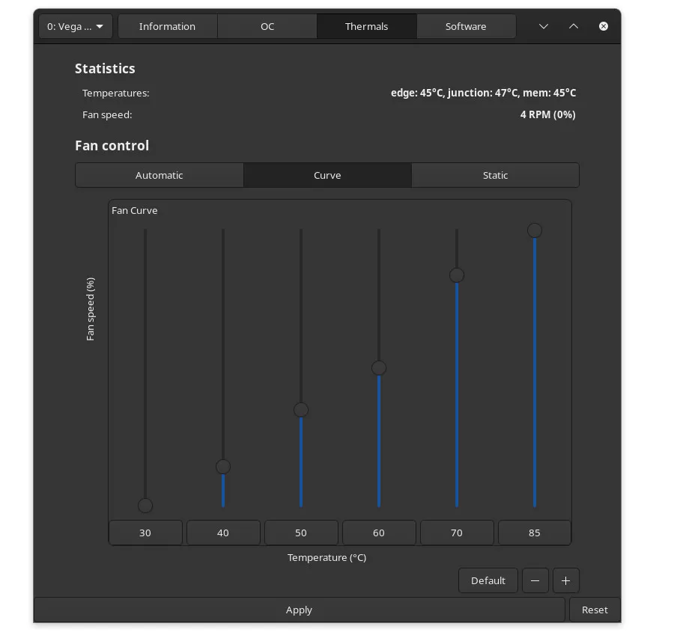
Task: Click the 85°C fan speed slider handle
Action: pyautogui.click(x=535, y=230)
